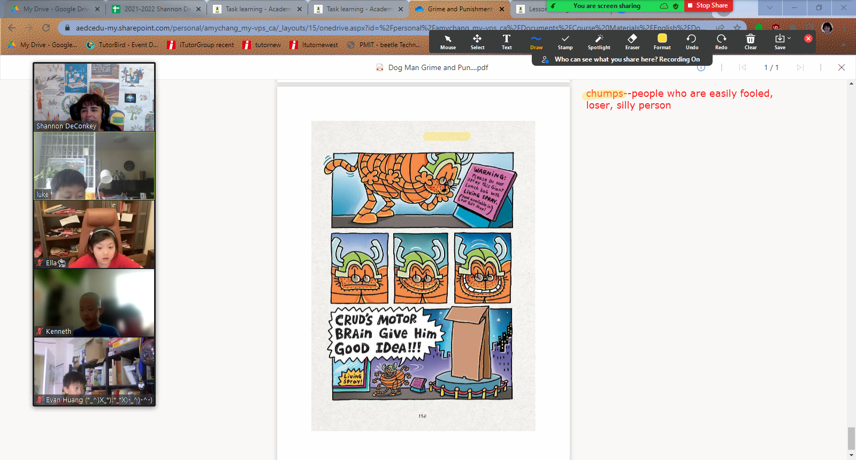
Task: Open the tutornew bookmark
Action: pyautogui.click(x=262, y=45)
